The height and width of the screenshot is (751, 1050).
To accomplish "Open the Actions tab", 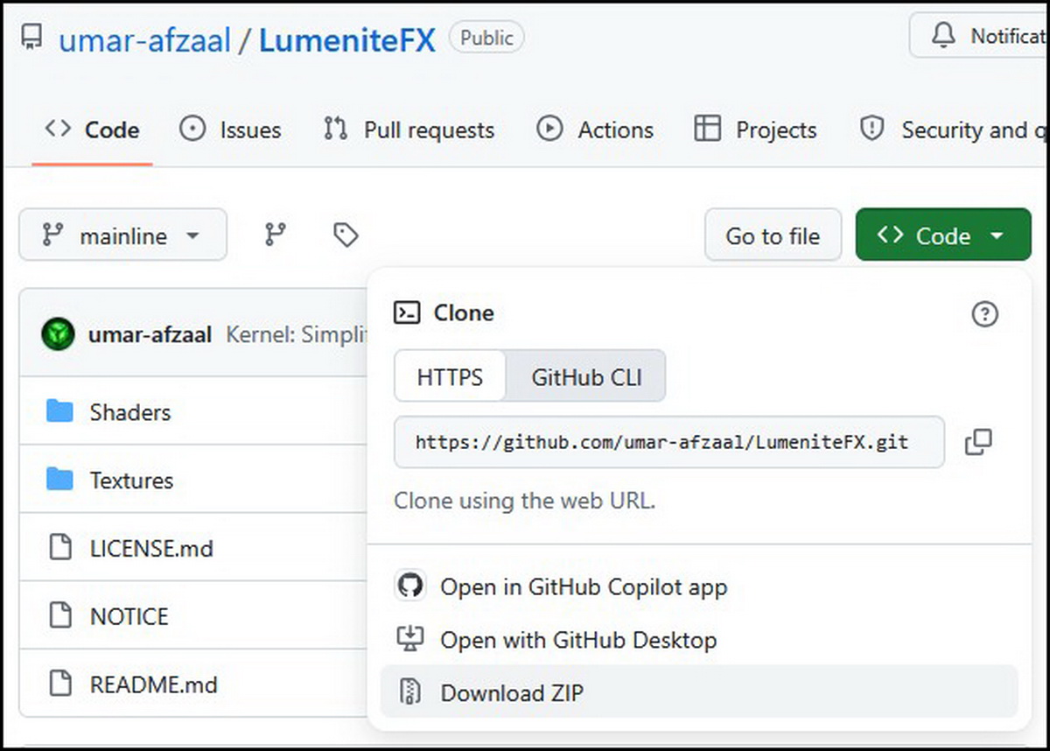I will 595,130.
